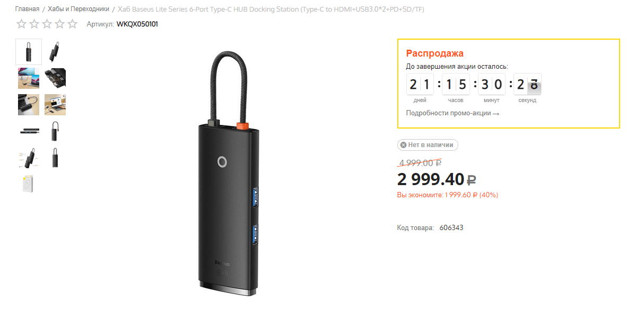Screen dimensions: 627x320
Task: Click the product code 606343
Action: (451, 228)
